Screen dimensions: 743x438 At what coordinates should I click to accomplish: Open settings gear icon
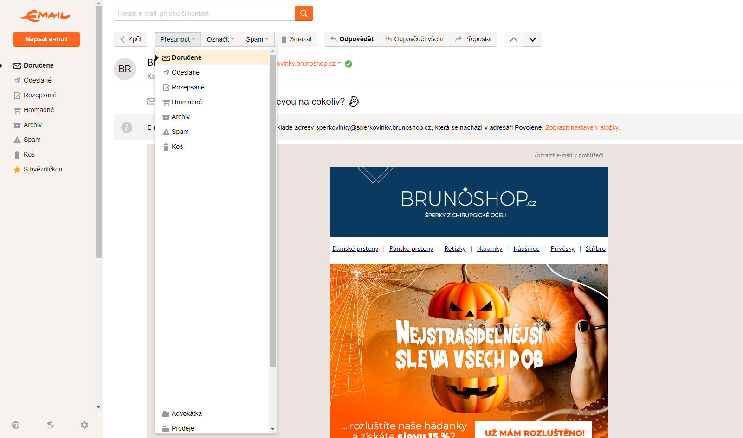pos(84,425)
